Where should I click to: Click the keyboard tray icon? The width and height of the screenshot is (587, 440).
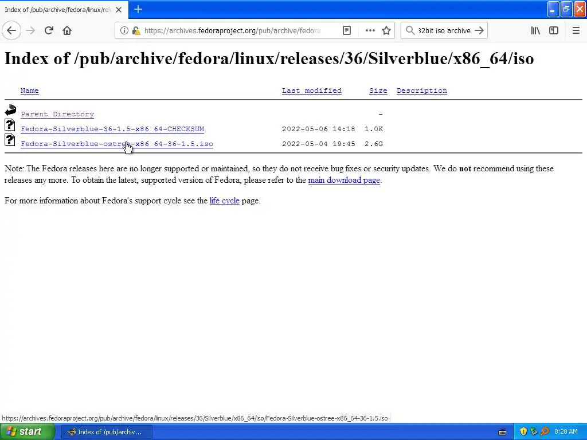[502, 432]
